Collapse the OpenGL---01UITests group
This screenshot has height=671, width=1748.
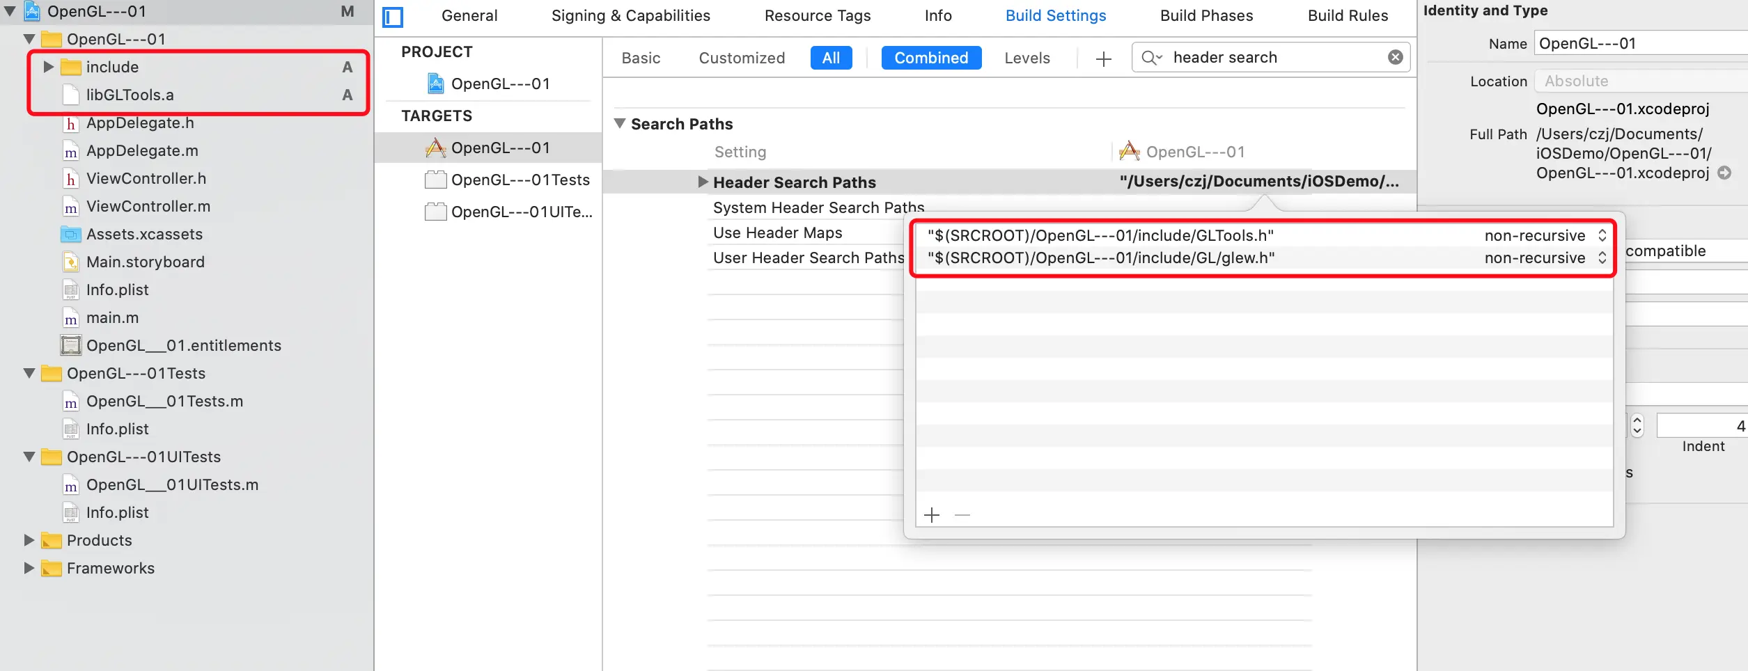click(29, 457)
